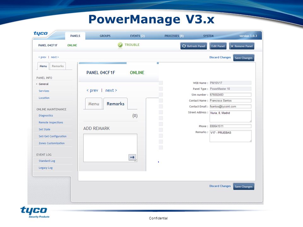Click the 'ADD REMARK' heading
The width and height of the screenshot is (303, 227).
(x=97, y=128)
